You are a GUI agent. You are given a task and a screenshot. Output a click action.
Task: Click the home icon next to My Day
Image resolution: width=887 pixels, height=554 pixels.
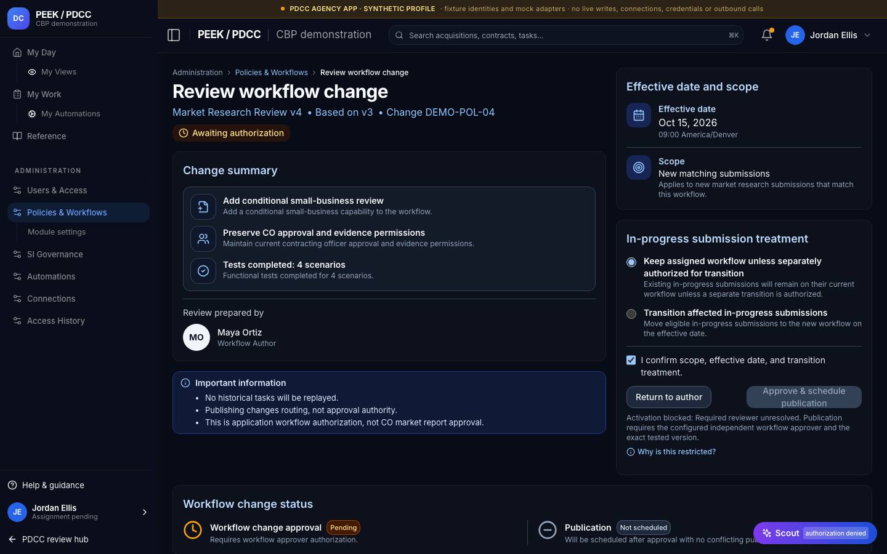click(x=17, y=52)
